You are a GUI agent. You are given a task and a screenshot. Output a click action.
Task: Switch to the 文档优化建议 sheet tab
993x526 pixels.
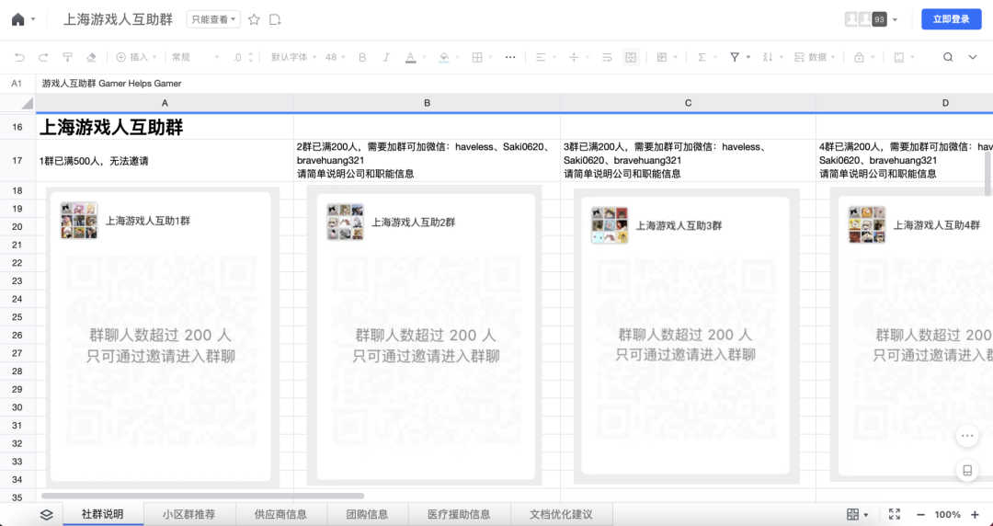pyautogui.click(x=561, y=515)
